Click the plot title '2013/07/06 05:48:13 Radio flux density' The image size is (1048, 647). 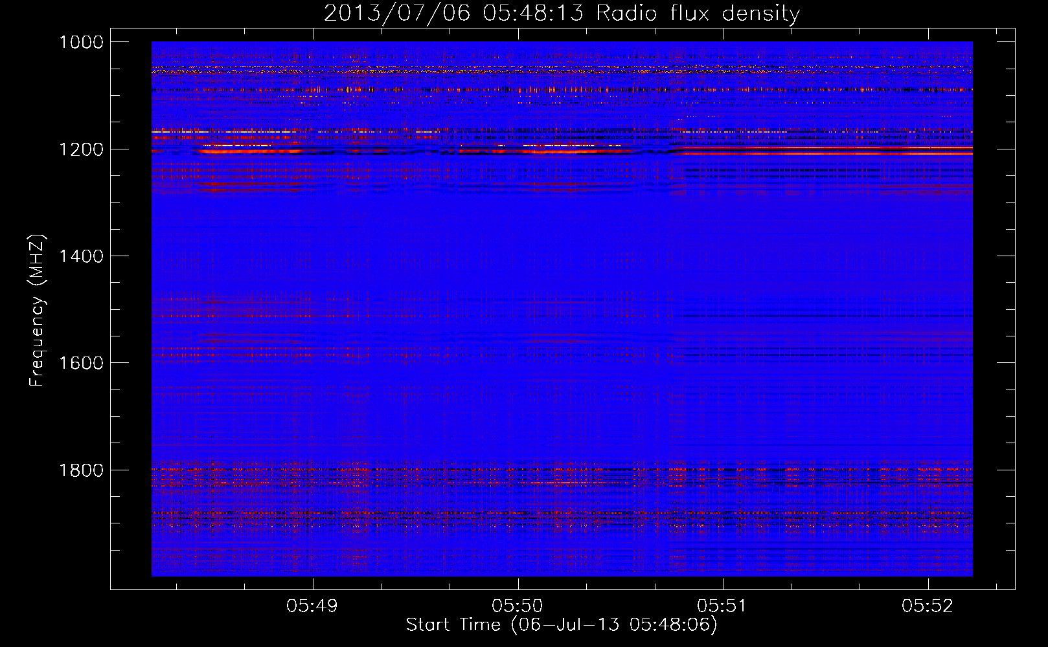(x=562, y=14)
